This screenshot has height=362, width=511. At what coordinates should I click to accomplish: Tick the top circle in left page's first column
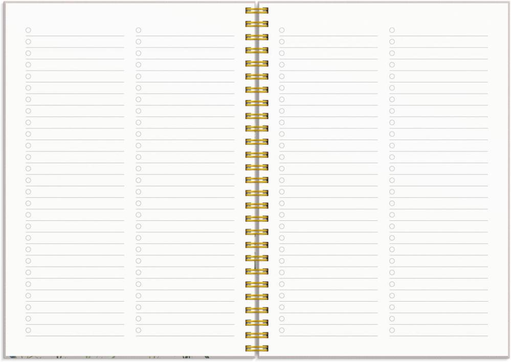point(28,30)
